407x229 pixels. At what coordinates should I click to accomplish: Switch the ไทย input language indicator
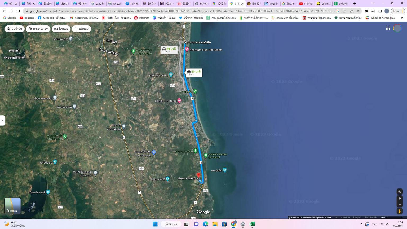point(374,224)
